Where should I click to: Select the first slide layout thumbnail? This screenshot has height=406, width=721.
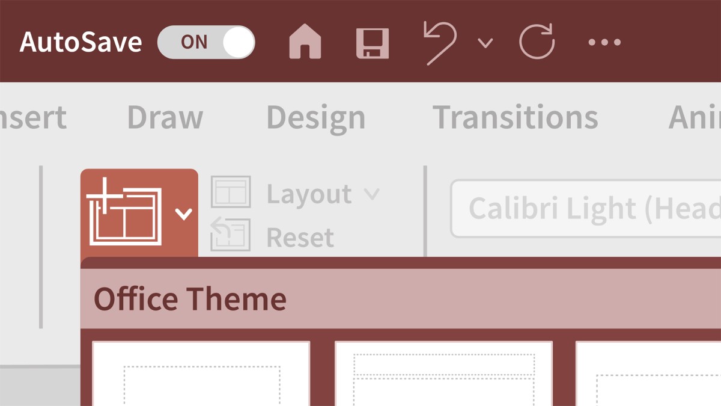[201, 374]
